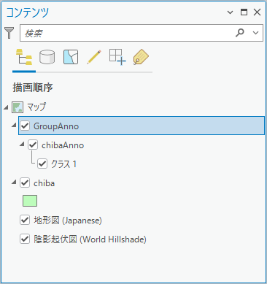Open List By Snapping grid icon
The height and width of the screenshot is (284, 267).
117,57
